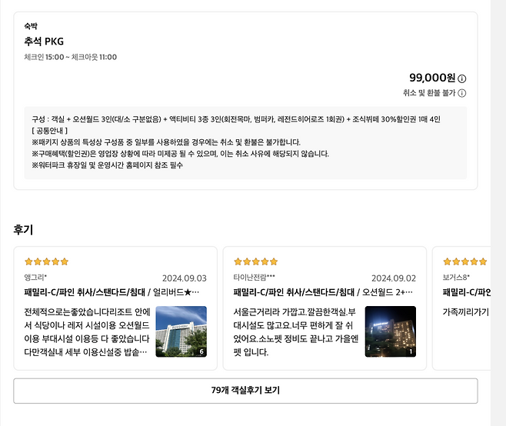Screen dimensions: 506x426
Task: Open hotel building photo in 앵그리* review
Action: (x=181, y=331)
